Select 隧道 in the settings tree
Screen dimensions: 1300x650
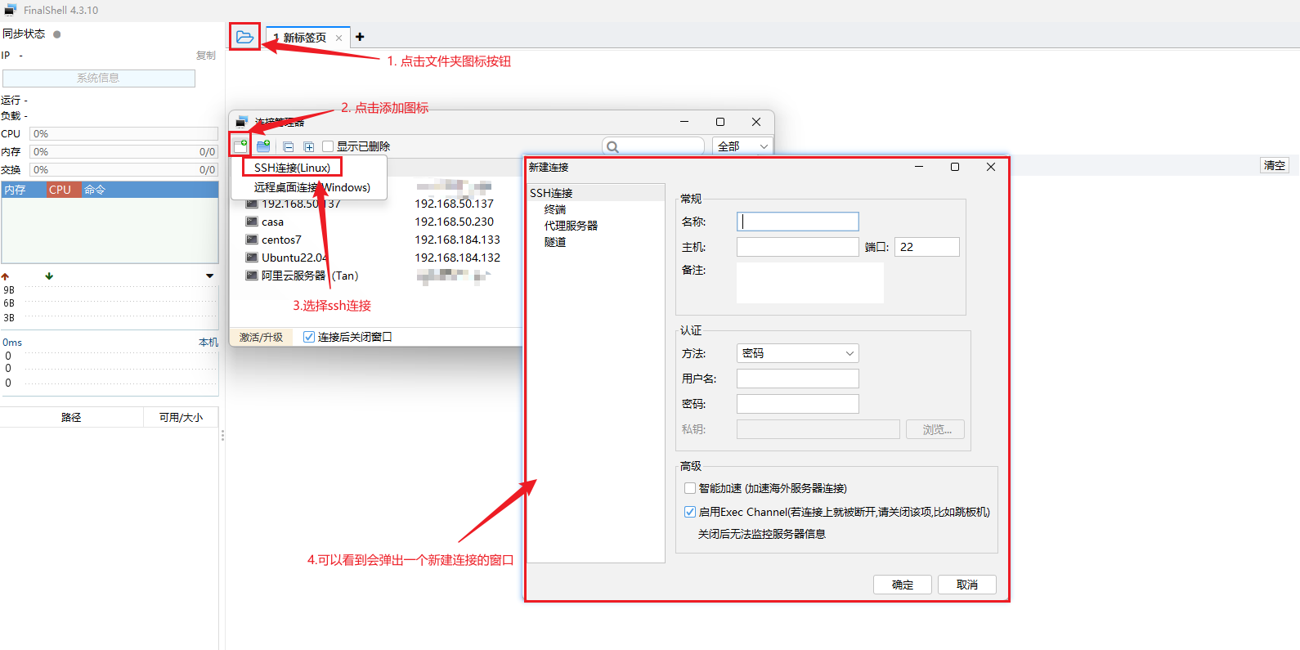555,242
